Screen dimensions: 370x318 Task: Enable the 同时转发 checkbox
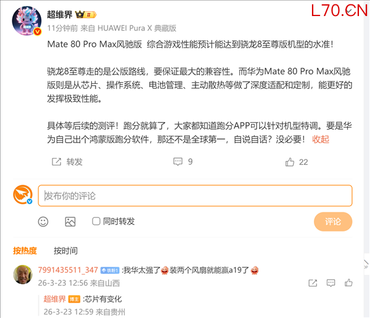tap(96, 221)
